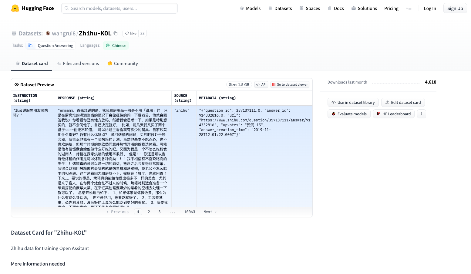Click Use in dataset library
471x274 pixels.
tap(353, 102)
